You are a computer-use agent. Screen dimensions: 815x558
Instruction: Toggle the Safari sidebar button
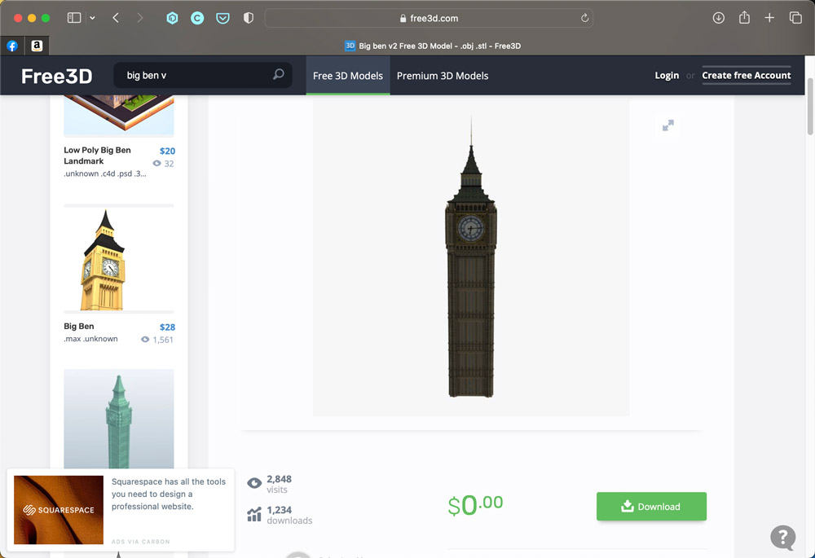coord(74,18)
